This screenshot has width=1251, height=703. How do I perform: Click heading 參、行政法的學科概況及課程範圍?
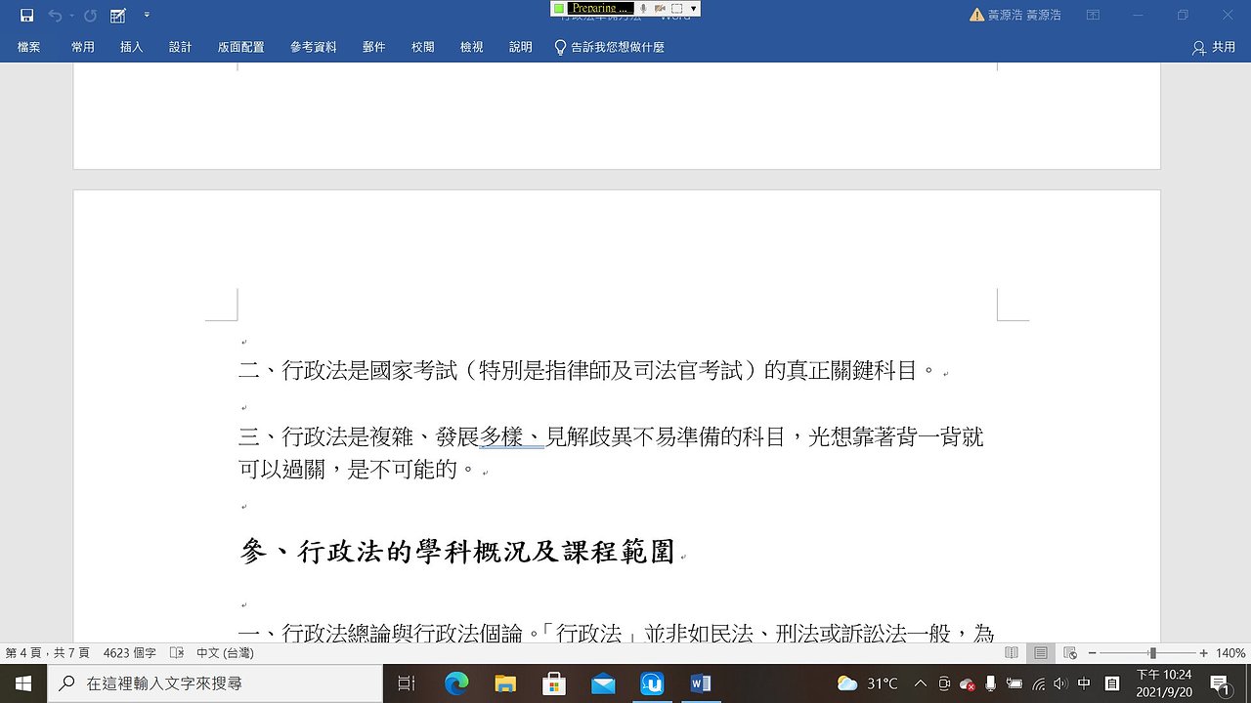tap(457, 552)
